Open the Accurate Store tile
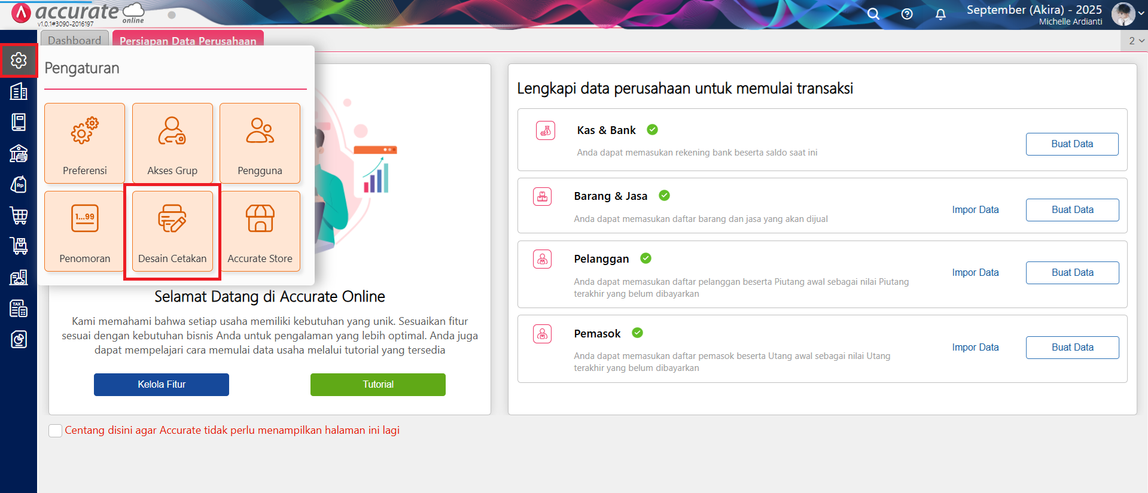This screenshot has width=1148, height=493. pos(260,232)
